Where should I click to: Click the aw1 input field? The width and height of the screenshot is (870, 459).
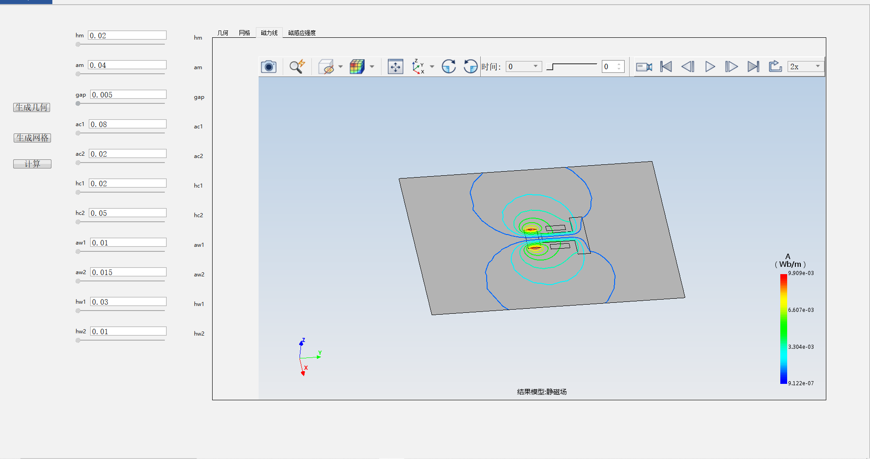coord(128,242)
